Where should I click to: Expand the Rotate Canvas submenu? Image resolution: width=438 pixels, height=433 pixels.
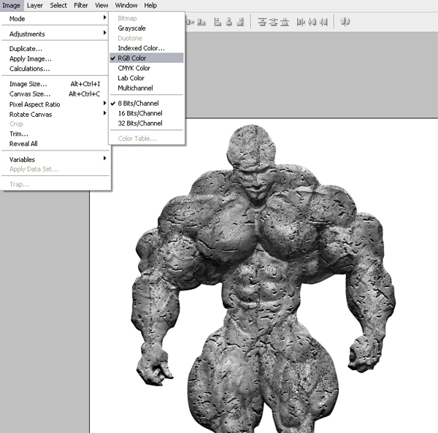click(55, 114)
